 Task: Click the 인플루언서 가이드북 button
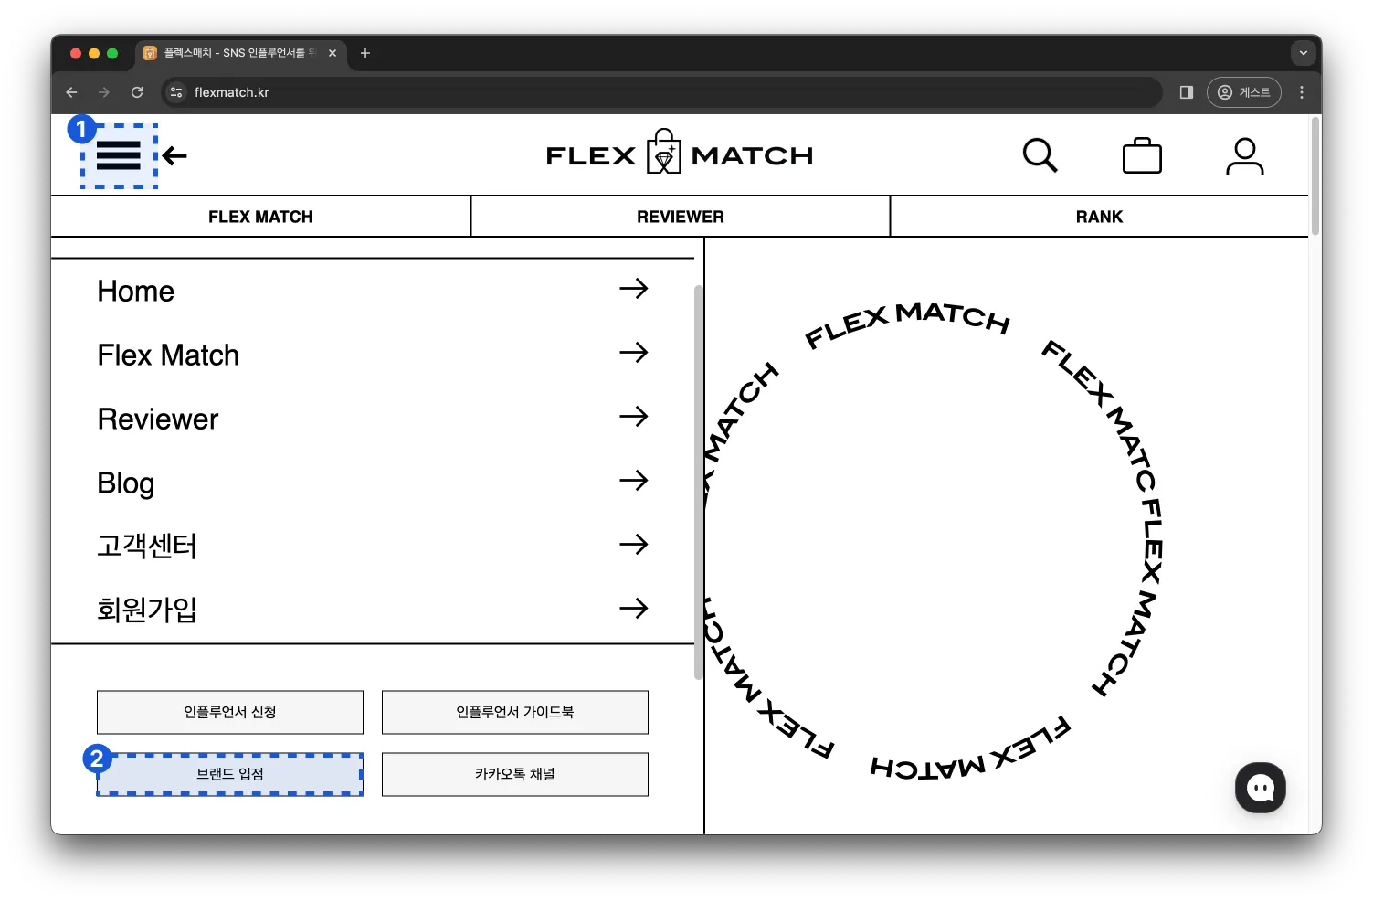(515, 712)
